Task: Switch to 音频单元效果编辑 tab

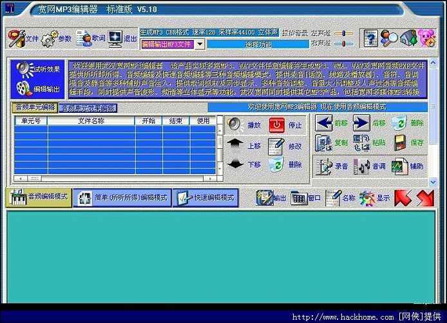Action: point(88,108)
